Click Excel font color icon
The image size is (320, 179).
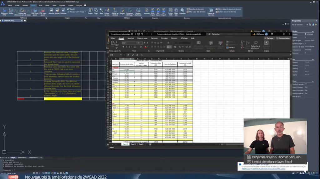coord(146,47)
